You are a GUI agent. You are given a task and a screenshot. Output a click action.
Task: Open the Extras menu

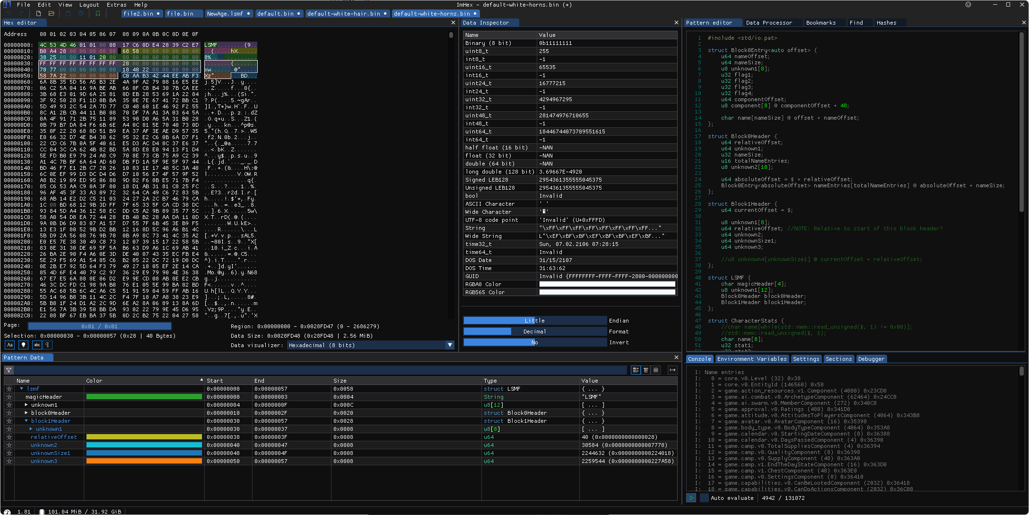point(116,5)
